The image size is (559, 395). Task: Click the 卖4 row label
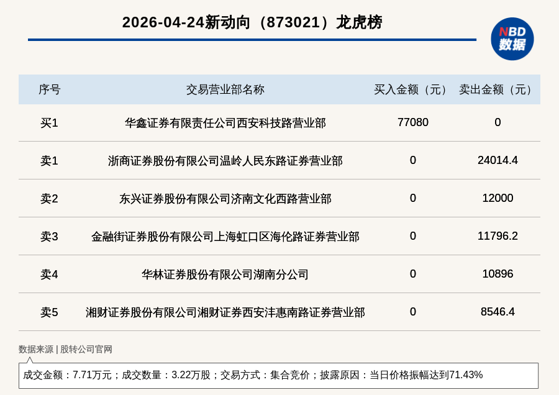click(x=49, y=275)
